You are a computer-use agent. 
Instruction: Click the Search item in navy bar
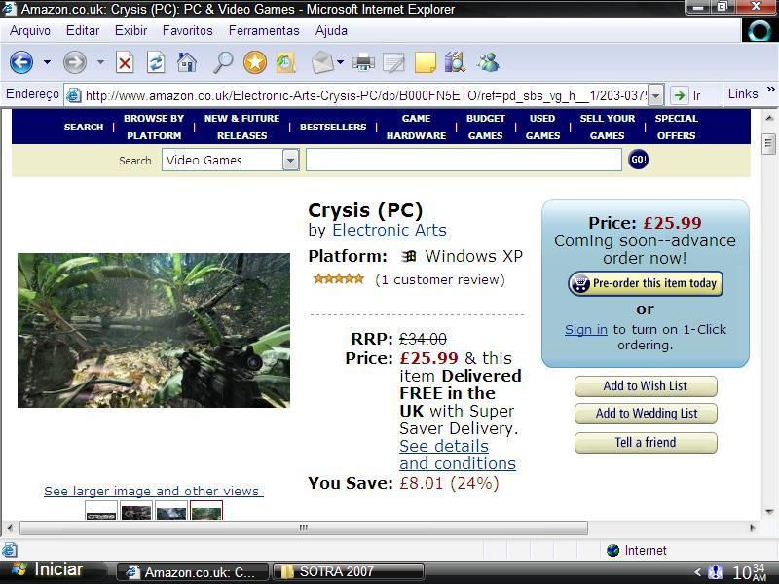click(x=84, y=128)
